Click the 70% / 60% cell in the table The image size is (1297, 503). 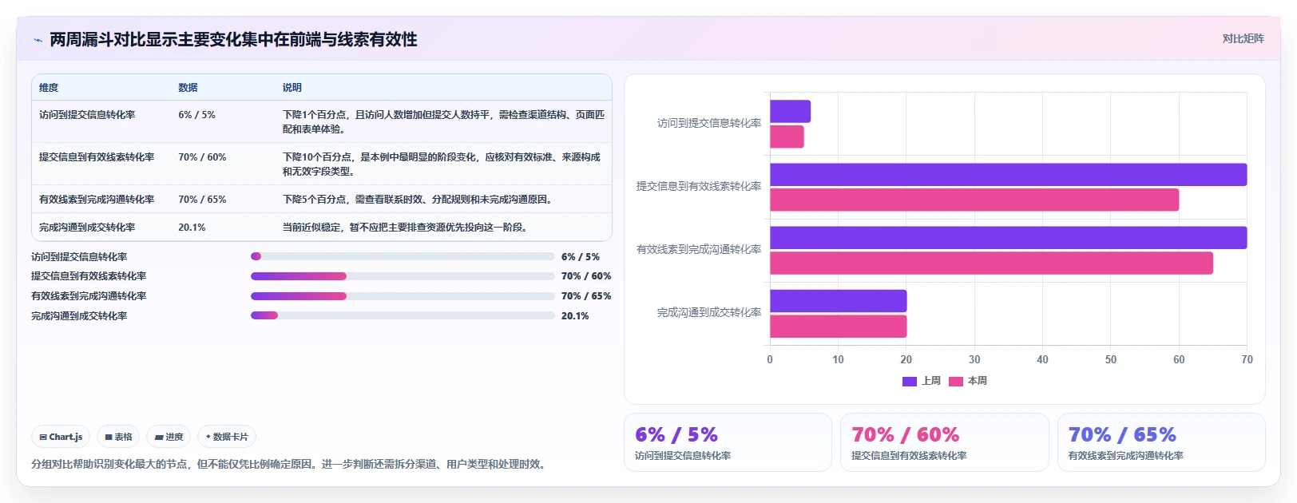click(x=202, y=157)
